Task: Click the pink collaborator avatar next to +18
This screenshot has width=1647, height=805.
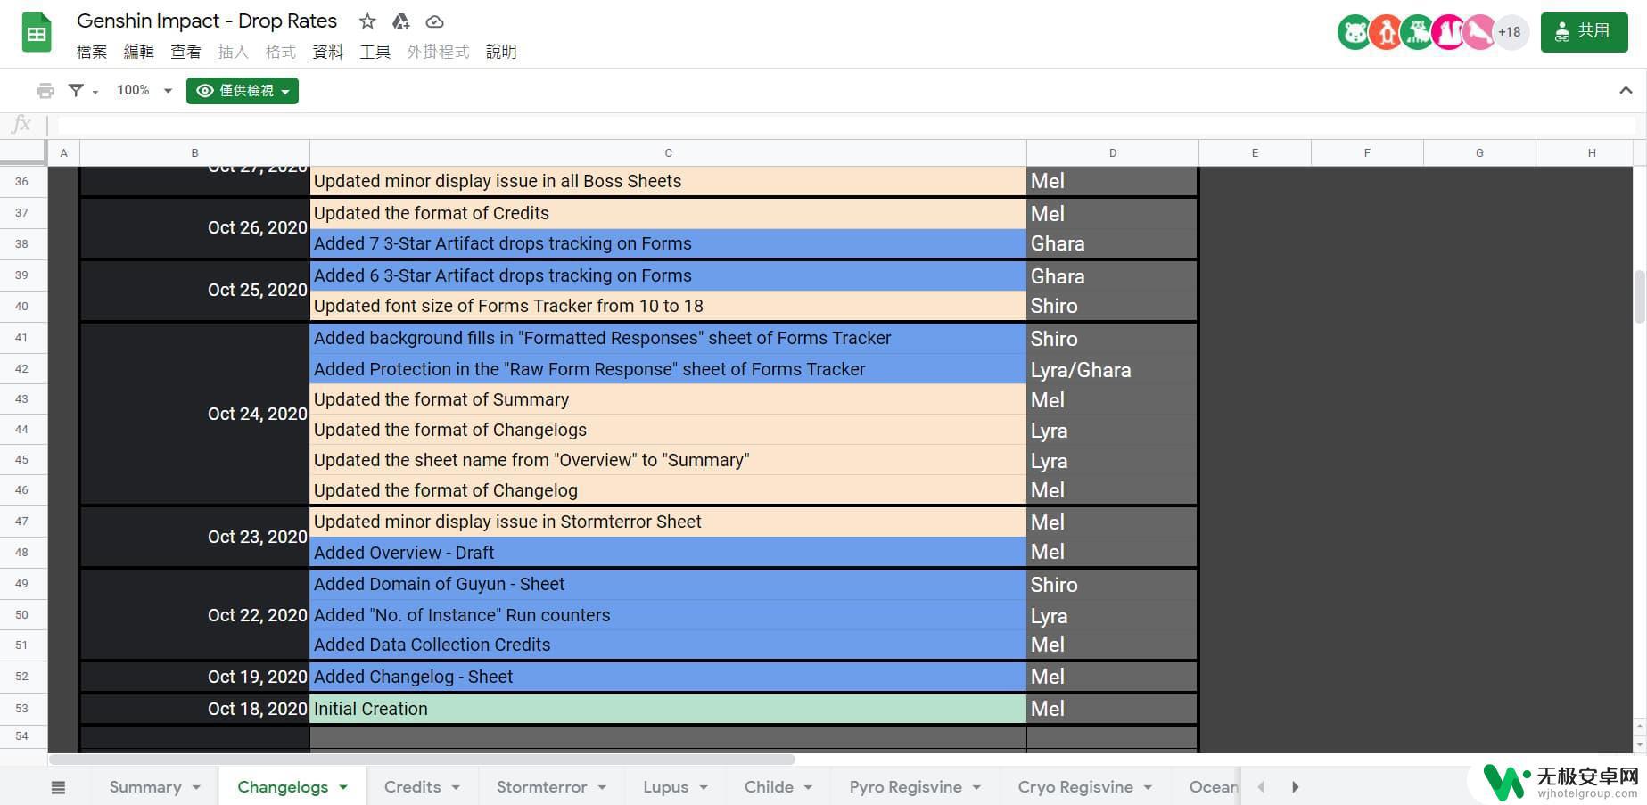Action: [1478, 33]
